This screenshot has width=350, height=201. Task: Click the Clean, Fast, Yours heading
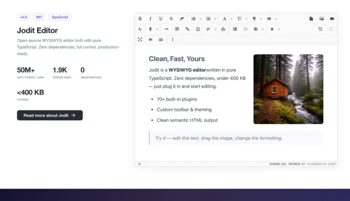[x=177, y=59]
